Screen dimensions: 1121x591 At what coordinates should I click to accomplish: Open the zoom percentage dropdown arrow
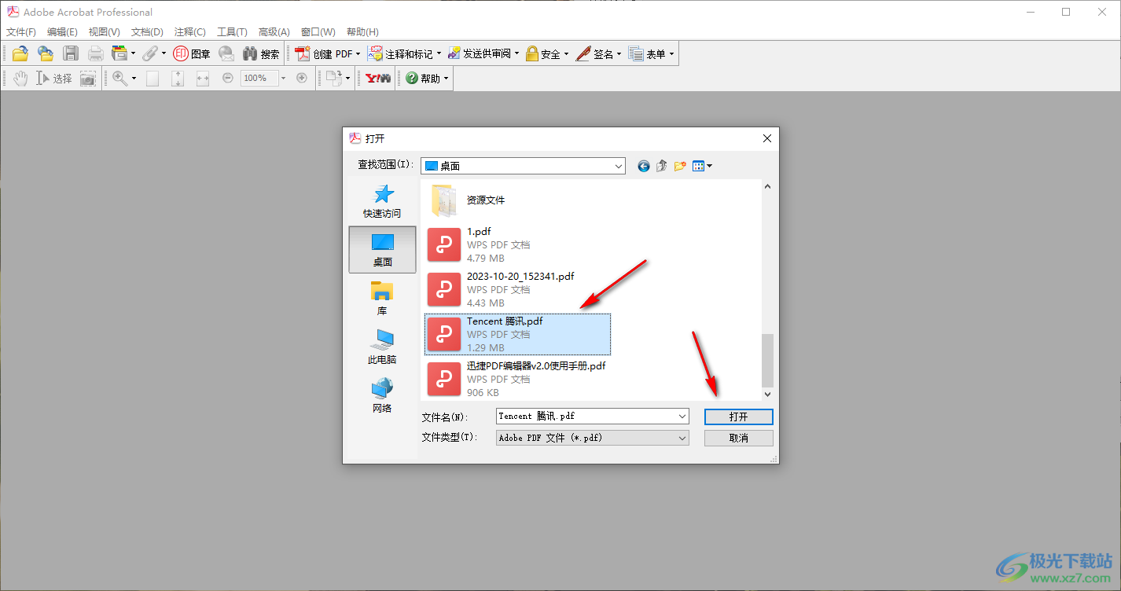click(284, 78)
